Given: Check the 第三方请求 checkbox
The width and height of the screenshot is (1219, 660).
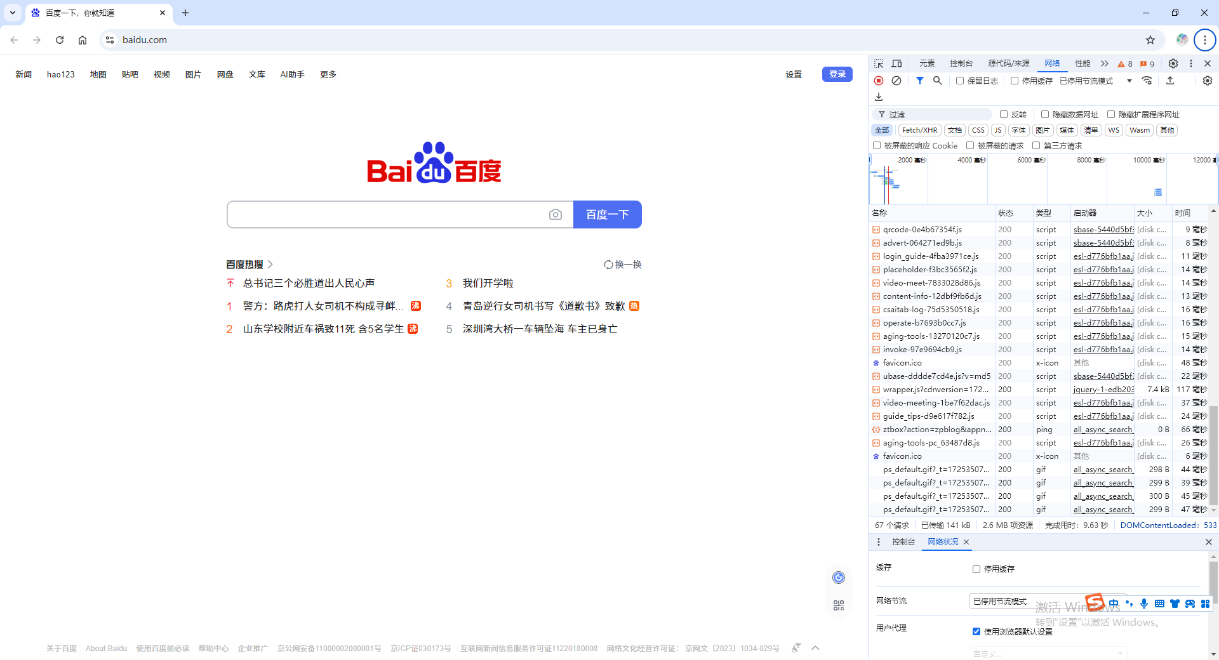Looking at the screenshot, I should (1036, 145).
